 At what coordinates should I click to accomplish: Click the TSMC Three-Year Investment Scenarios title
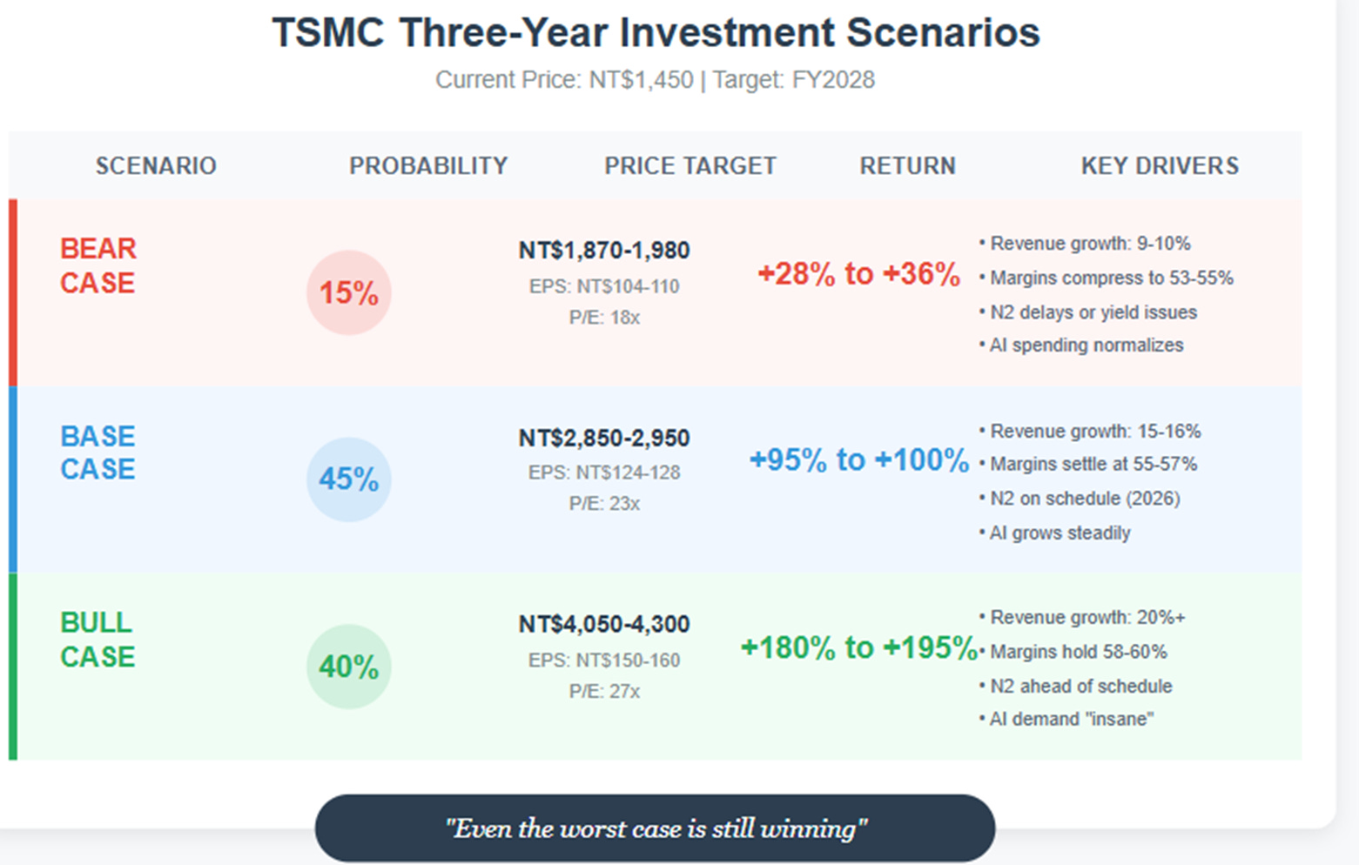click(656, 33)
